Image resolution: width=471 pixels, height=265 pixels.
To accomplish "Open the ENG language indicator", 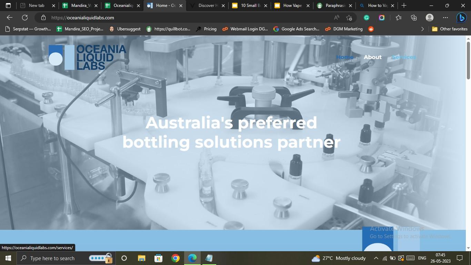I will point(422,258).
